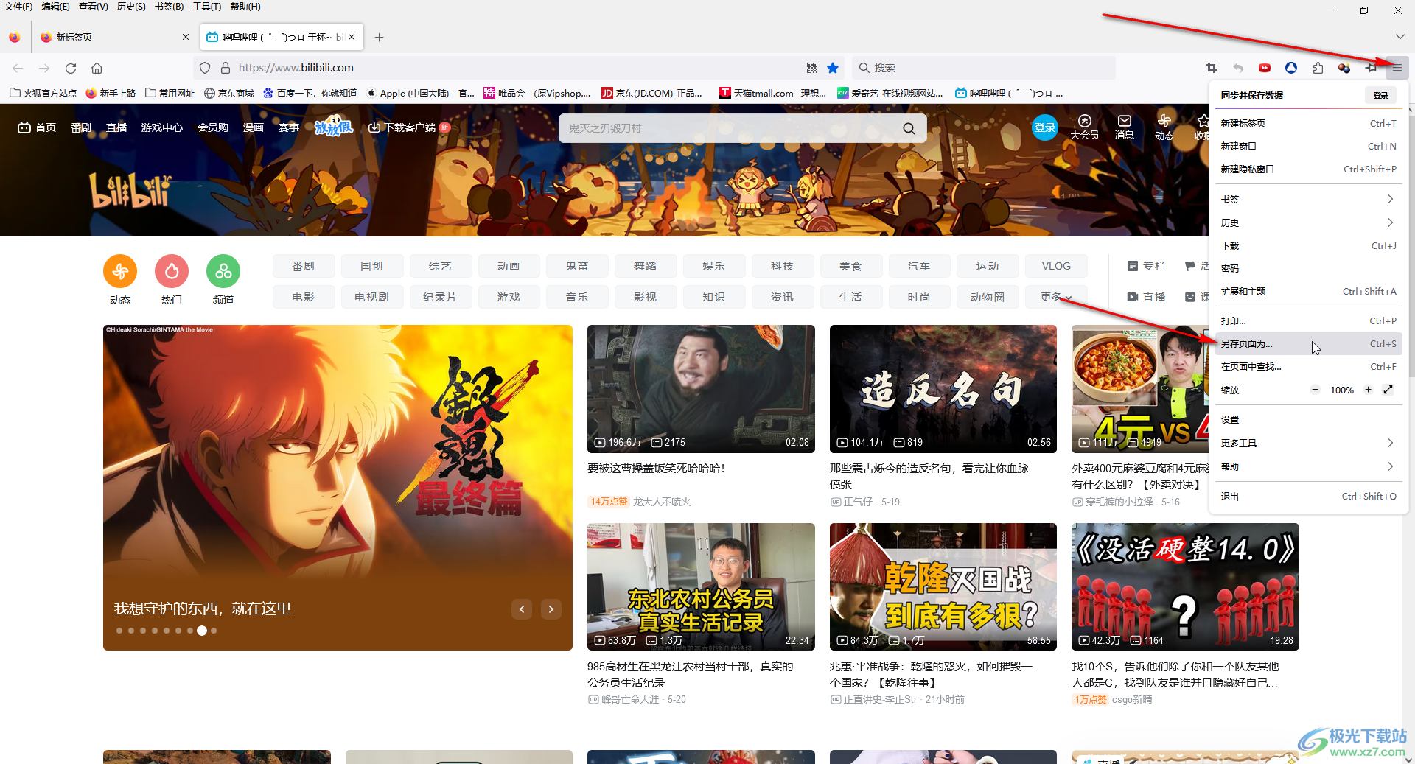Click the screenshot crop toolbar icon
1415x764 pixels.
pos(1211,68)
